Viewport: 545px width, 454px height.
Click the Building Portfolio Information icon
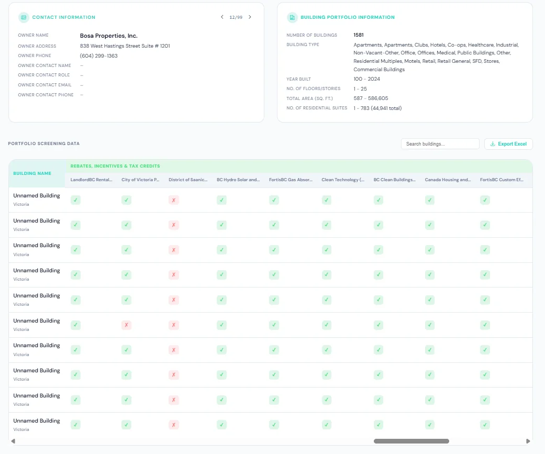coord(292,17)
